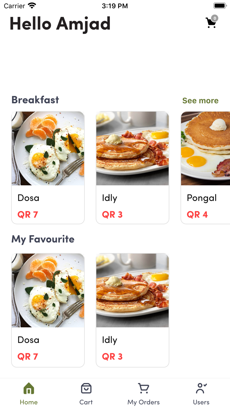Tap the Cart bag icon in bottom bar
Screen dimensions: 230x410
tap(86, 389)
